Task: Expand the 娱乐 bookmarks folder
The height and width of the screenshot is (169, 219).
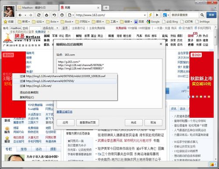Action: click(98, 22)
